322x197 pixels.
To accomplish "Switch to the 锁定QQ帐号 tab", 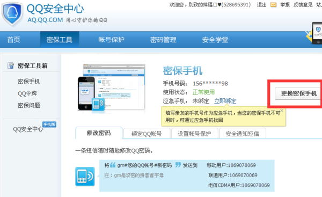I will tap(147, 134).
